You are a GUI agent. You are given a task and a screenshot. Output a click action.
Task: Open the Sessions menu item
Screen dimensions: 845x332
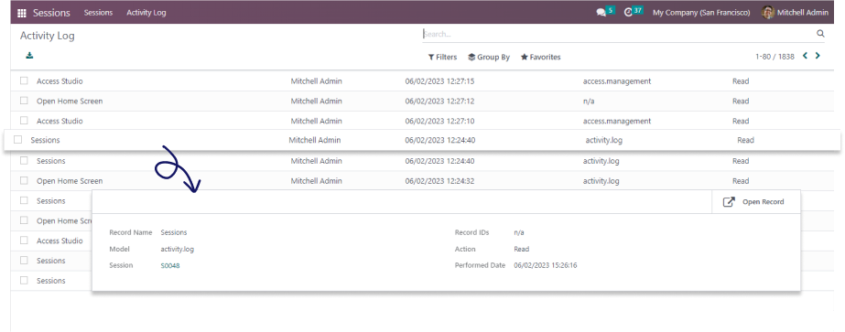click(x=98, y=13)
